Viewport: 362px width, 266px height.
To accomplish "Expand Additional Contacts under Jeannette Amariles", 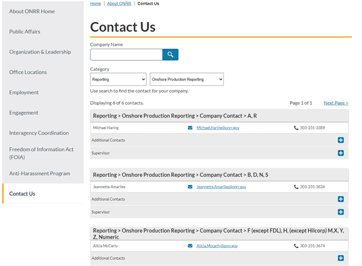I will 341,199.
